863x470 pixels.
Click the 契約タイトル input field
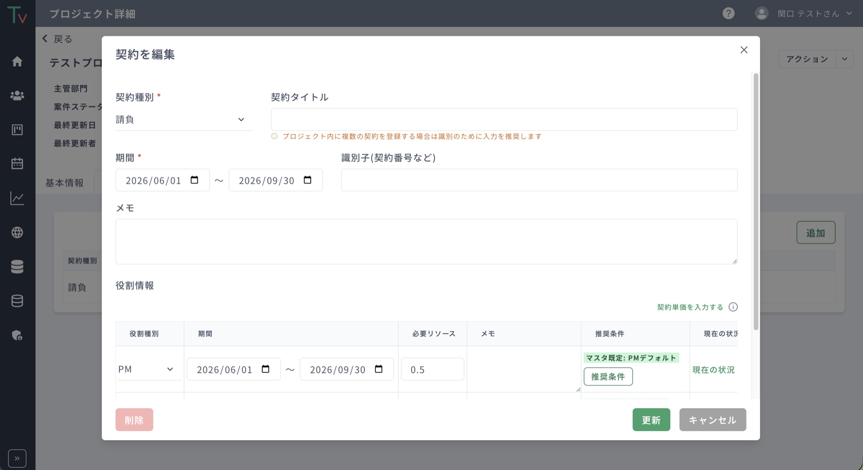click(504, 119)
